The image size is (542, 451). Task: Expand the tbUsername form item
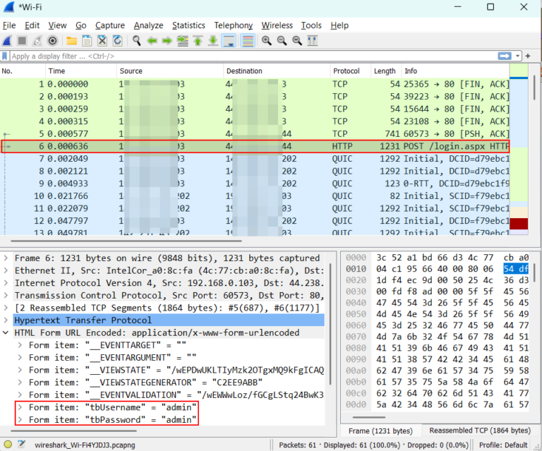(x=20, y=407)
